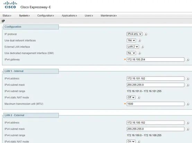Click the External LAN interface label
The width and height of the screenshot is (192, 143).
(x=17, y=47)
